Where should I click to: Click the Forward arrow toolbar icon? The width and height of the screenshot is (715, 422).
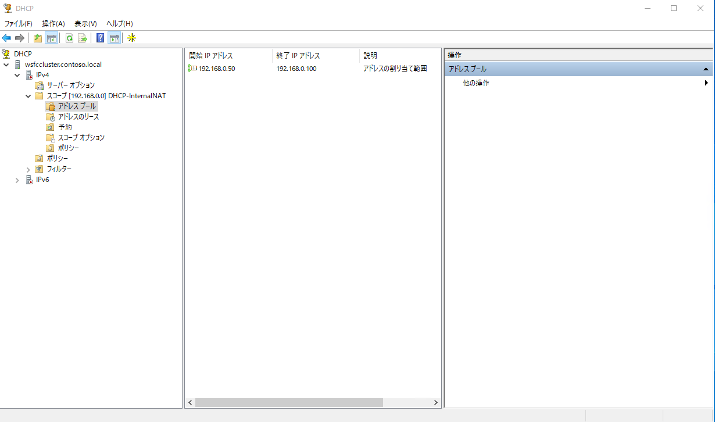20,38
